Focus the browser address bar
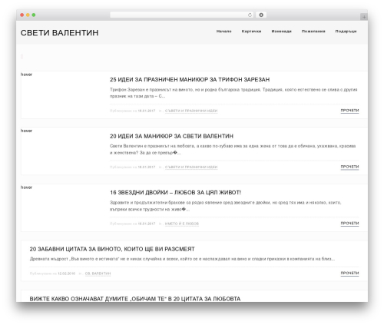The image size is (384, 325). (182, 15)
